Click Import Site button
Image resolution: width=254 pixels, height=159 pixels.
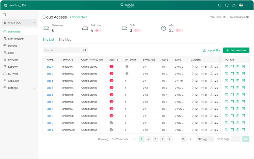click(211, 50)
